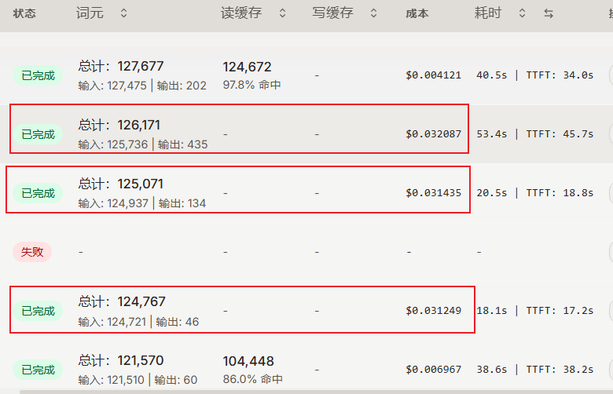This screenshot has height=394, width=613.
Task: Sort by 读缓存 column arrows
Action: click(x=282, y=13)
